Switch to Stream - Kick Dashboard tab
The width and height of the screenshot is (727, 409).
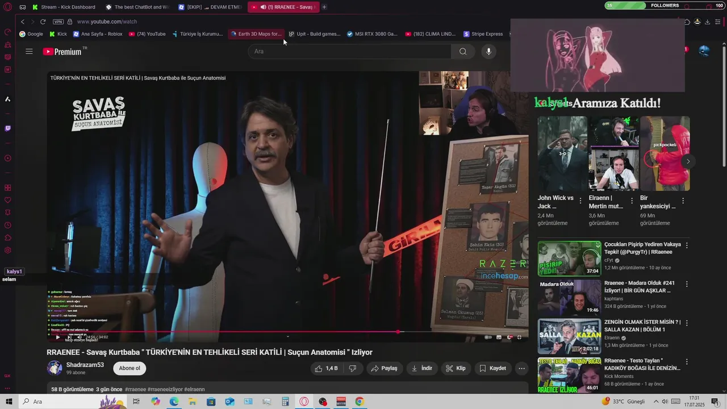pos(64,7)
